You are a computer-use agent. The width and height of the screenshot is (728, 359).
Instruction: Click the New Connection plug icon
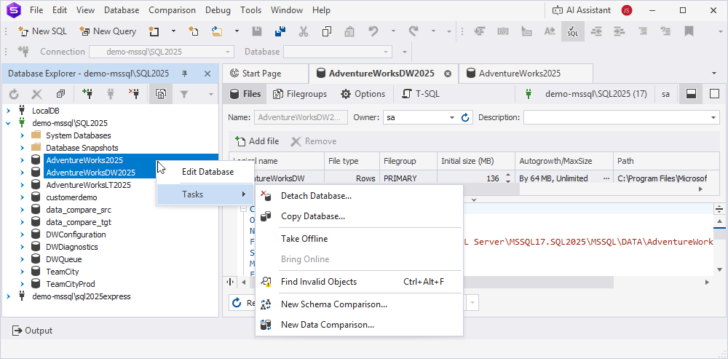87,94
